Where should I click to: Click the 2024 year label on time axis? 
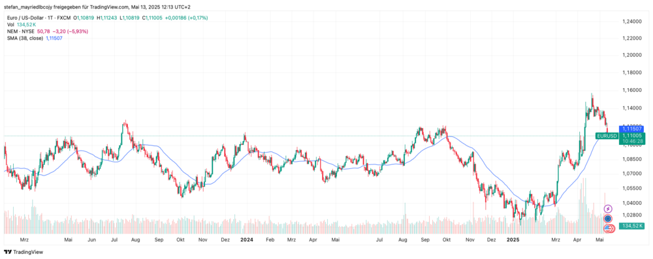247,240
